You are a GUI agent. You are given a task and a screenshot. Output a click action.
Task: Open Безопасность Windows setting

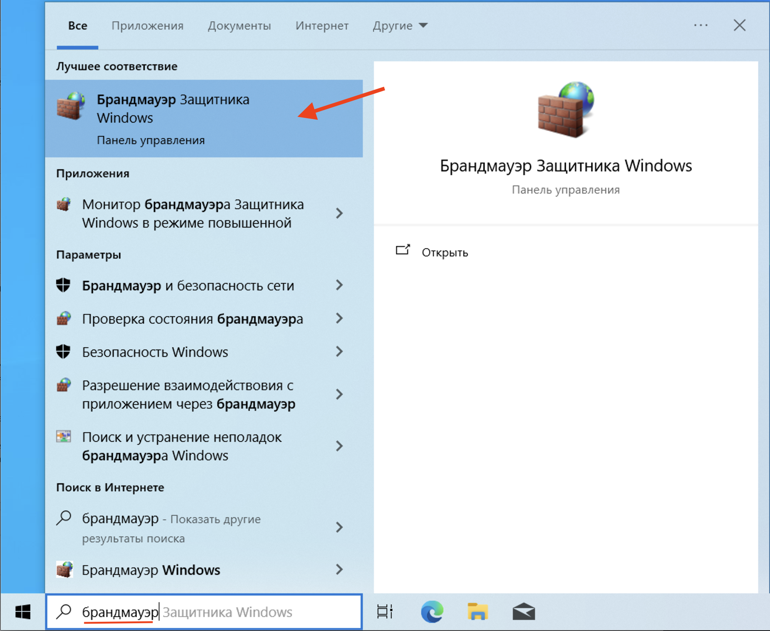coord(204,352)
